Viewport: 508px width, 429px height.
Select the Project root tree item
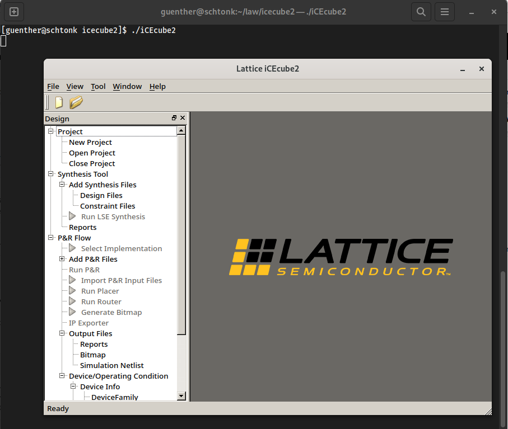tap(70, 131)
